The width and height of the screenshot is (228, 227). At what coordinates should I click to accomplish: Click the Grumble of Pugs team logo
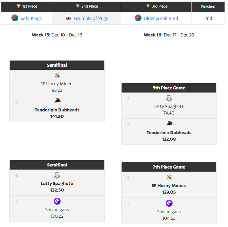tap(68, 18)
